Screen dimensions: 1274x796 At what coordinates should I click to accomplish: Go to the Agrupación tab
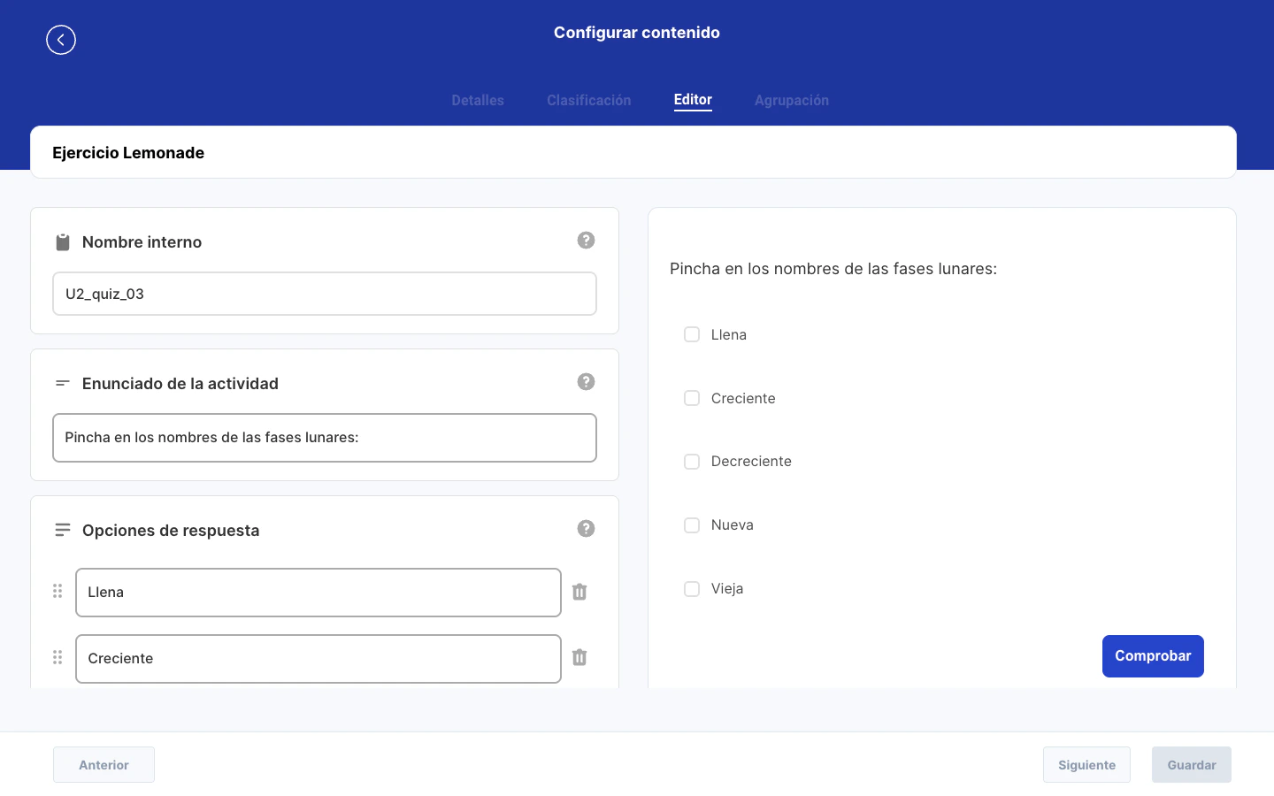tap(792, 100)
